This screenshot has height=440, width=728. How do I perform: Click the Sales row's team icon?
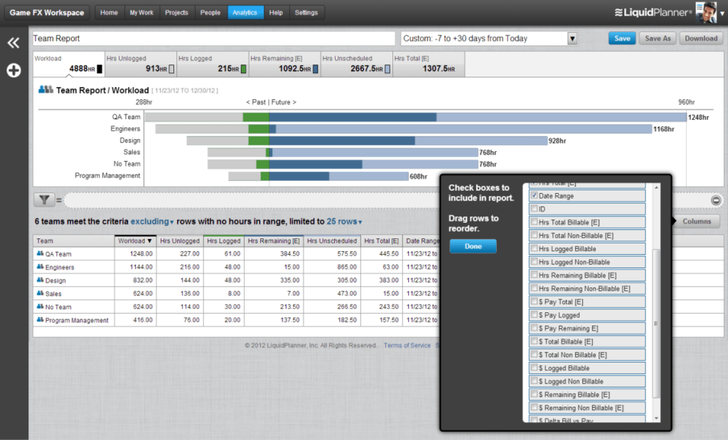pyautogui.click(x=40, y=294)
